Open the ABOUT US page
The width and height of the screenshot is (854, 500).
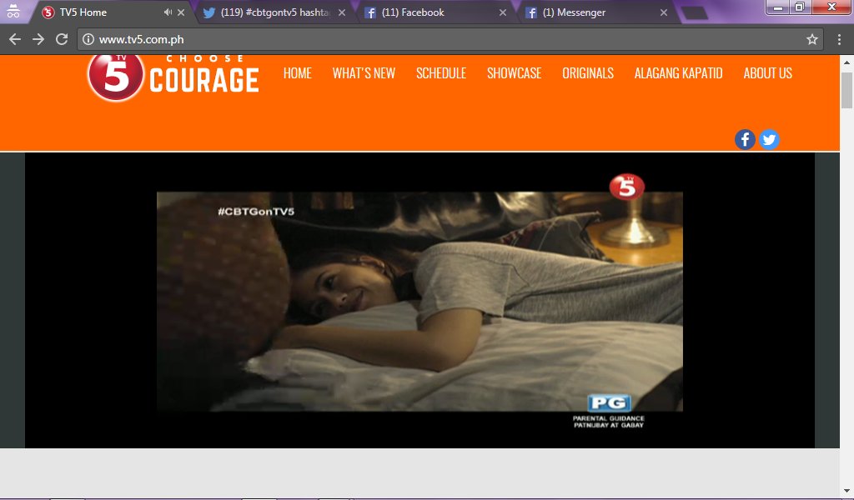click(767, 72)
